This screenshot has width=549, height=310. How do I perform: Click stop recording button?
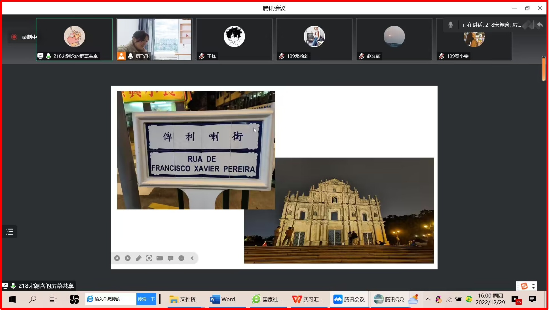point(14,37)
